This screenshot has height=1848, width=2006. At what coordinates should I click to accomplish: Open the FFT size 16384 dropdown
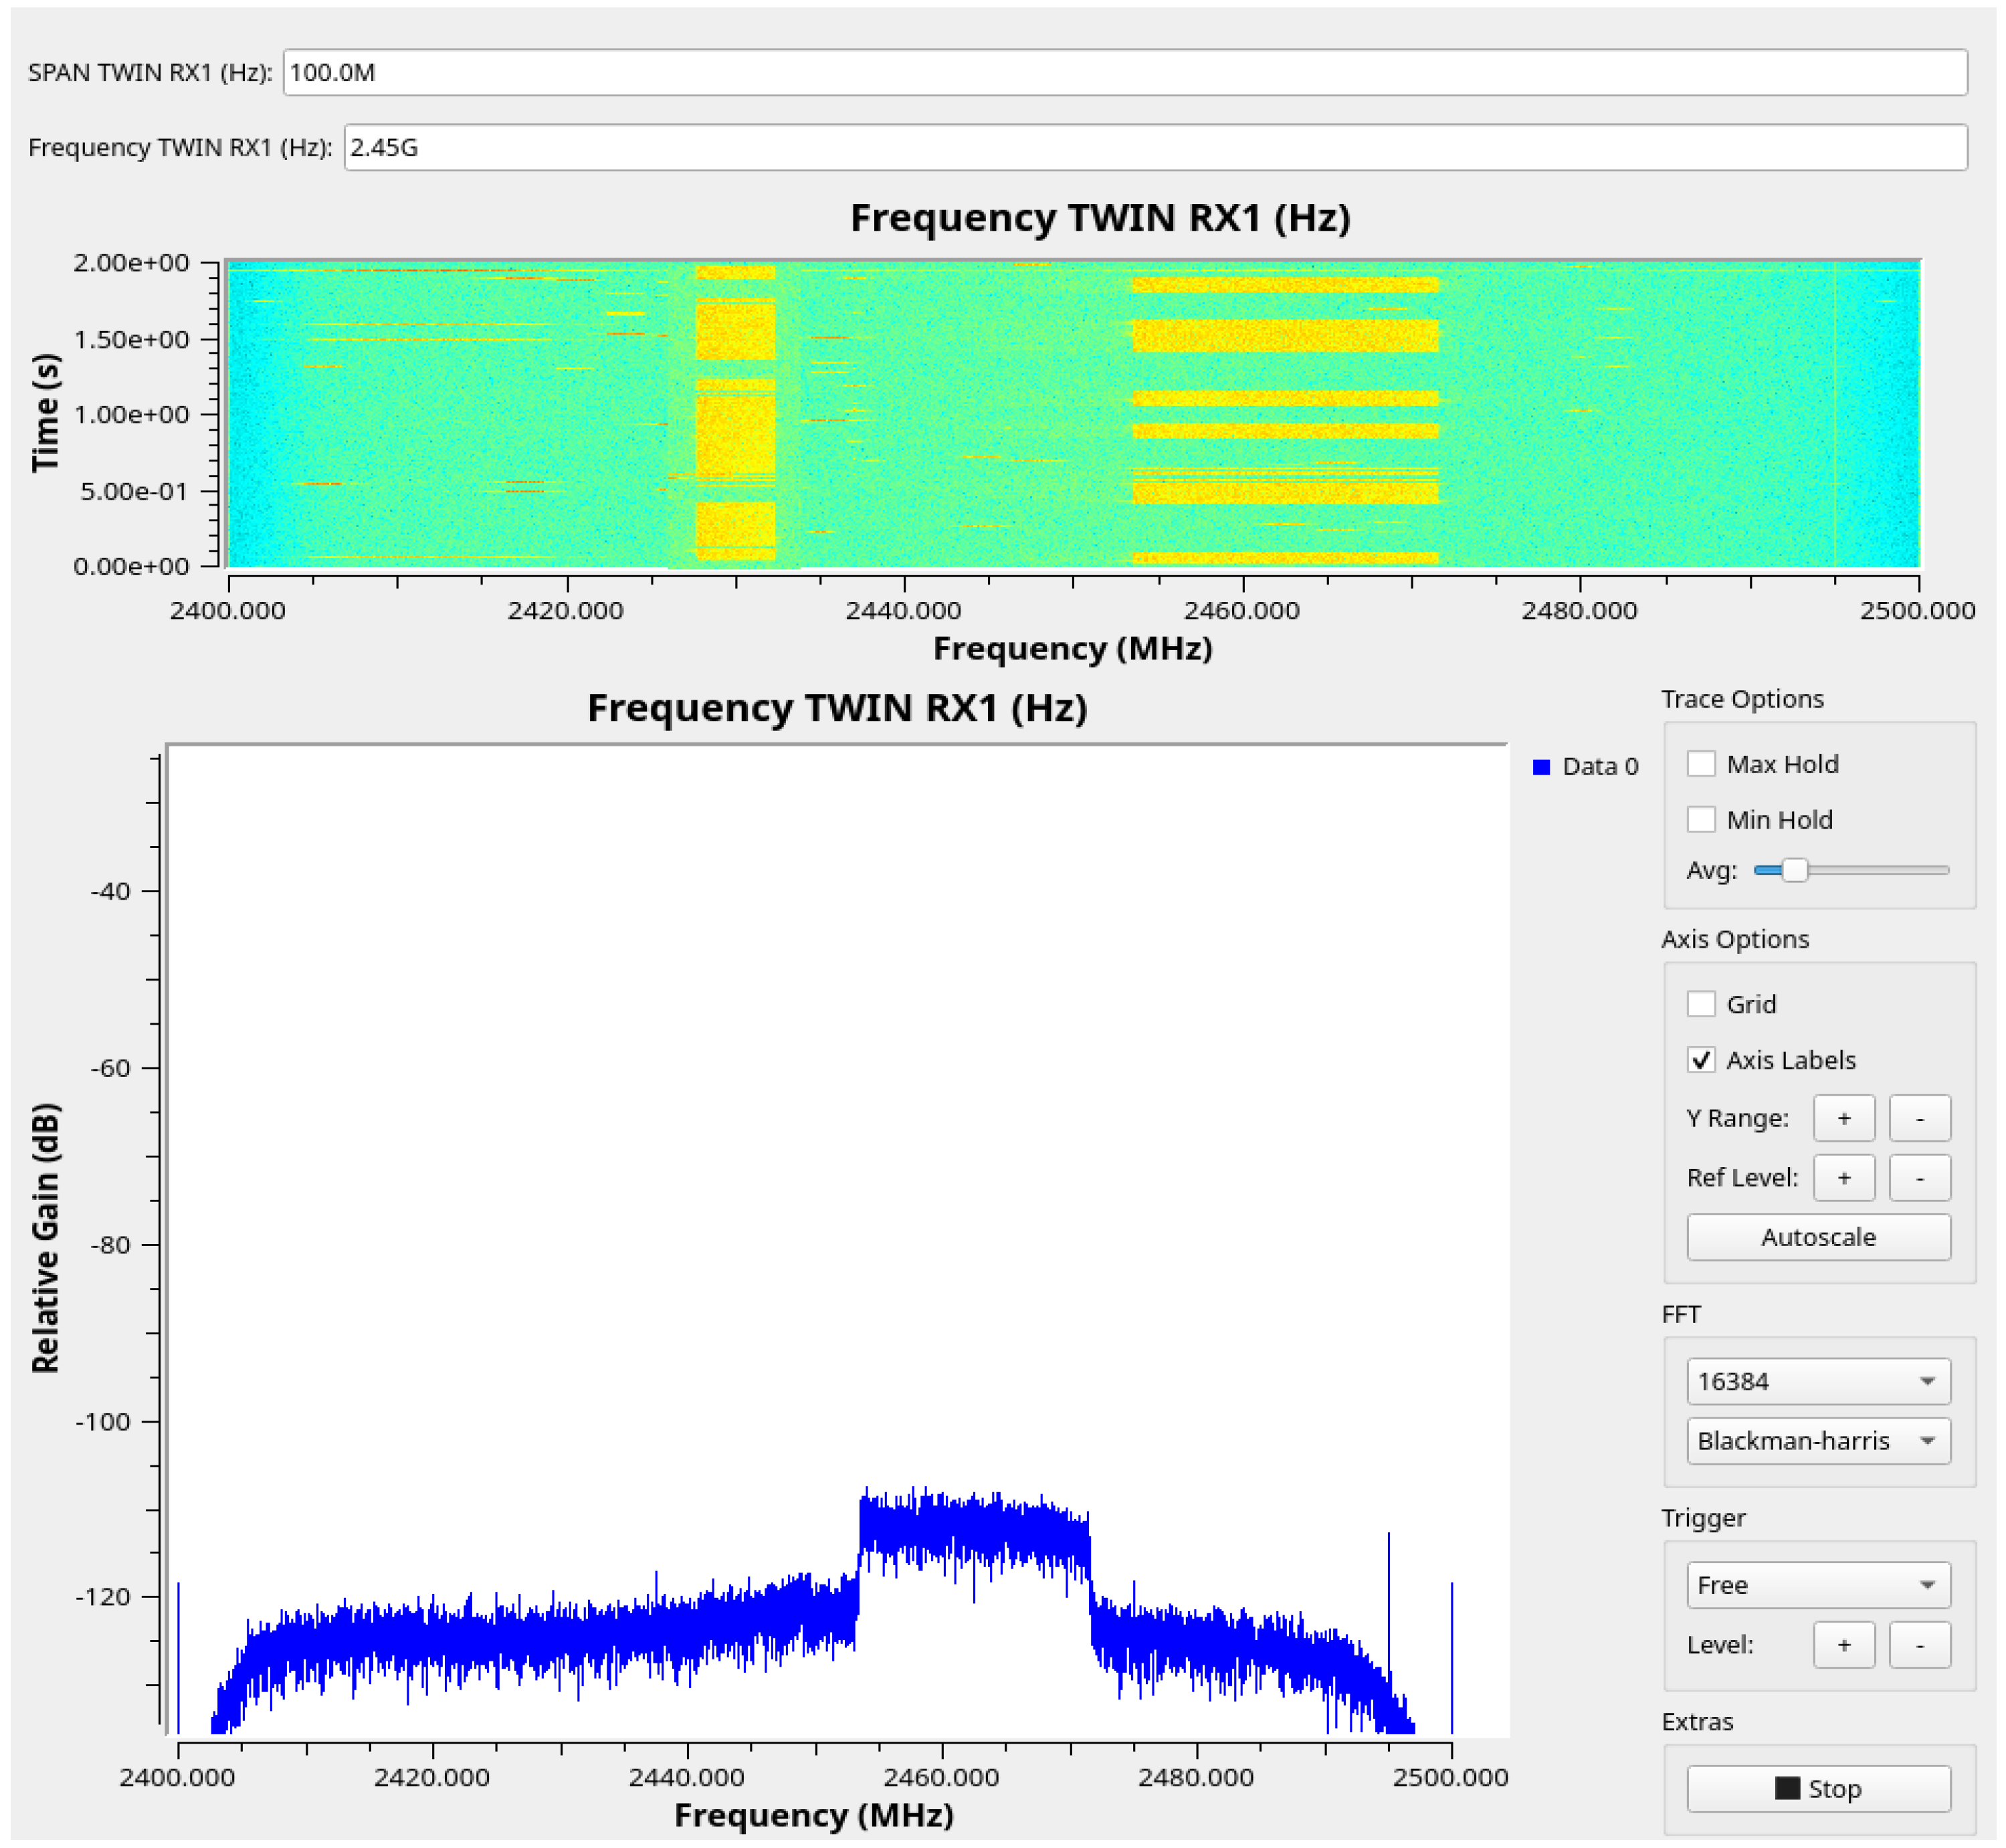pyautogui.click(x=1817, y=1381)
